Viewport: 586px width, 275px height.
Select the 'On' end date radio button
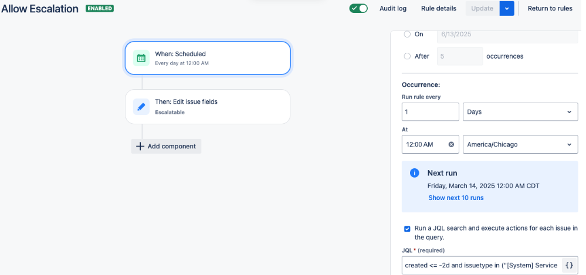click(x=407, y=34)
